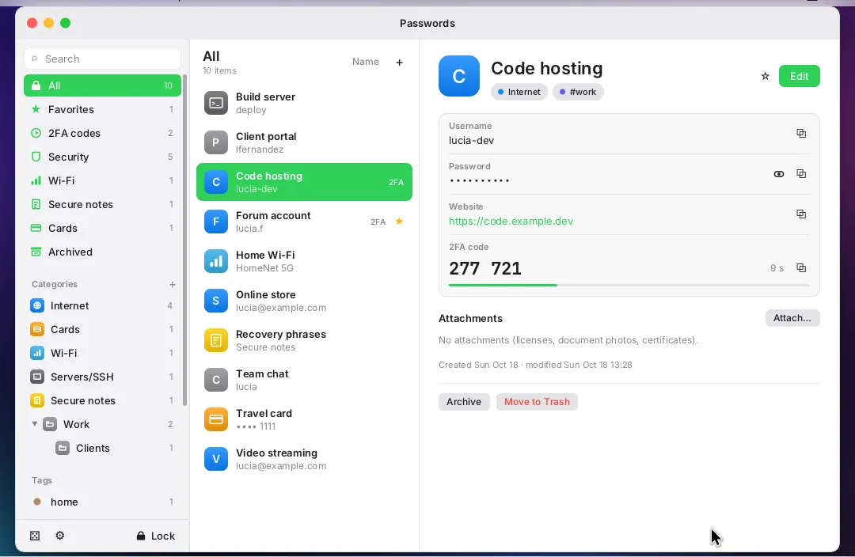The width and height of the screenshot is (855, 557).
Task: Select the Wi-Fi category with blue icon
Action: 102,353
